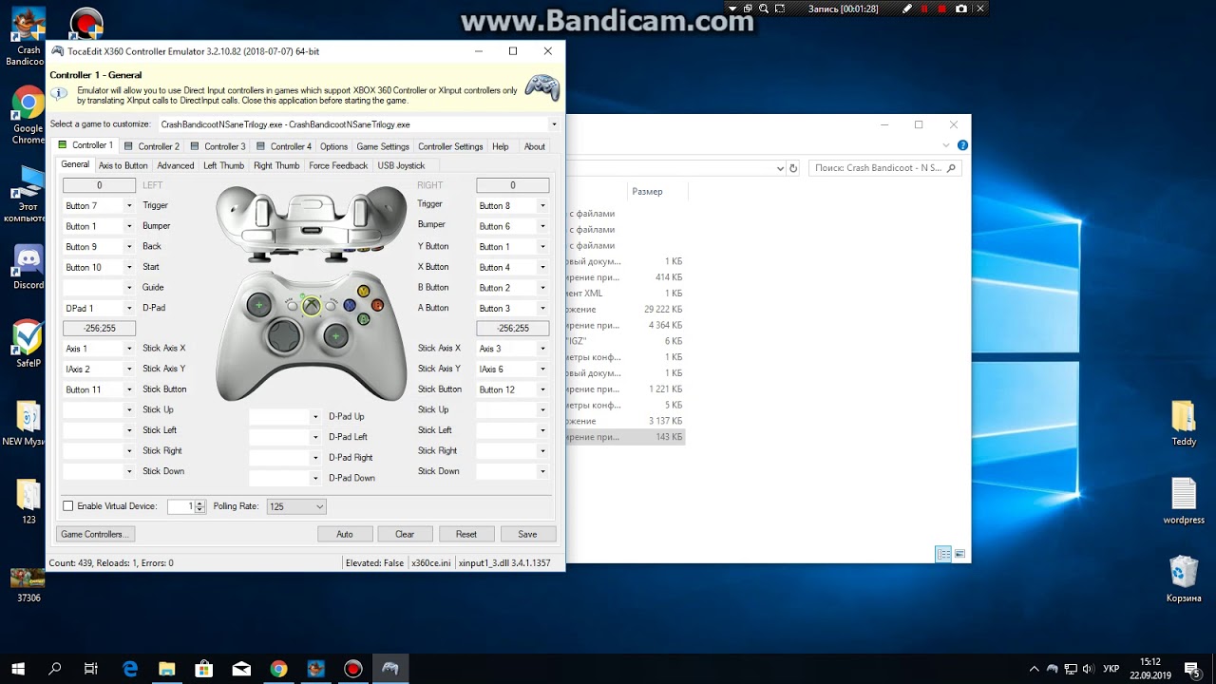Click the Clear button
The width and height of the screenshot is (1216, 684).
tap(405, 534)
